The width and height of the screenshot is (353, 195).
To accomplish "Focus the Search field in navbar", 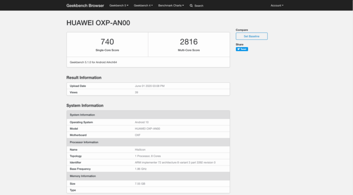I will pyautogui.click(x=199, y=6).
